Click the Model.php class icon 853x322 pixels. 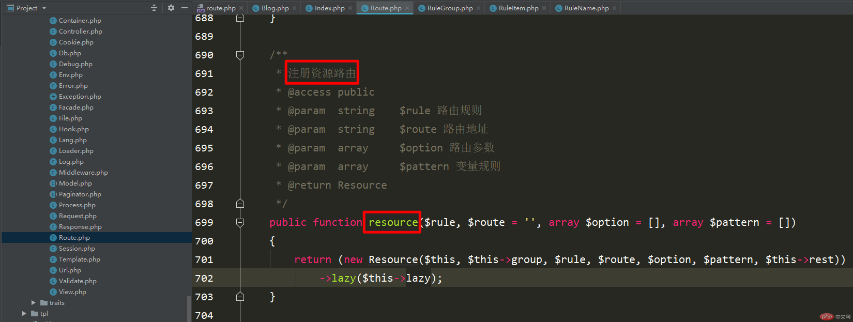tap(53, 183)
